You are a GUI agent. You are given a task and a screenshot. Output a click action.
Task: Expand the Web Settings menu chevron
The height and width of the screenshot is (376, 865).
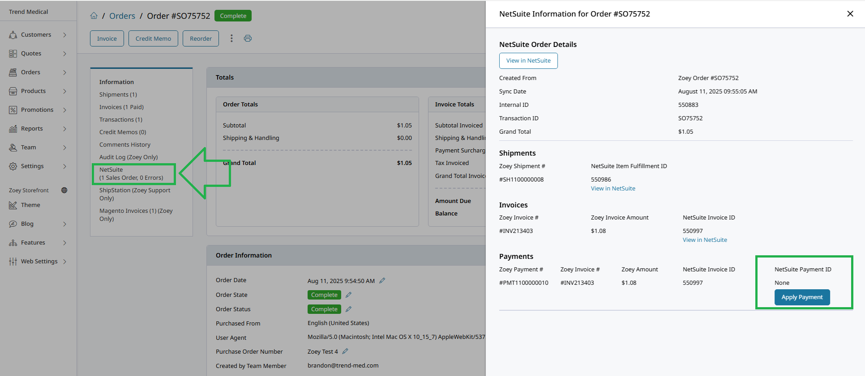tap(65, 262)
